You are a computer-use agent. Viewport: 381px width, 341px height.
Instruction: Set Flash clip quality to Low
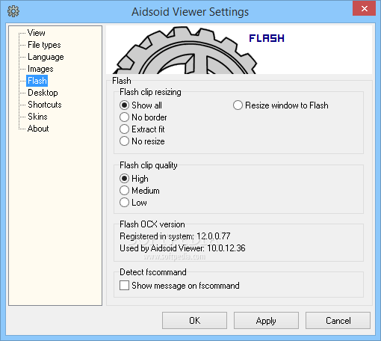133,203
